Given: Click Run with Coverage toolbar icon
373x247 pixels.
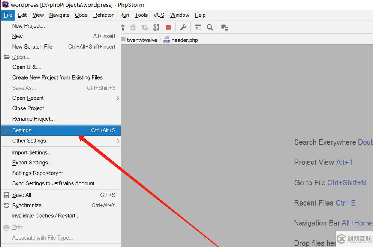Looking at the screenshot, I should tap(145, 28).
